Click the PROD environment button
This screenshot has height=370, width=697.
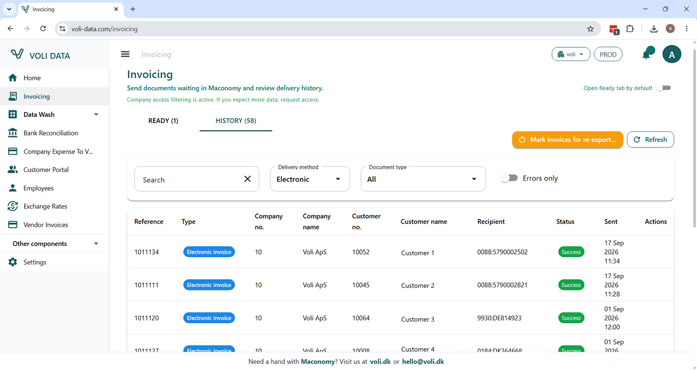(608, 54)
